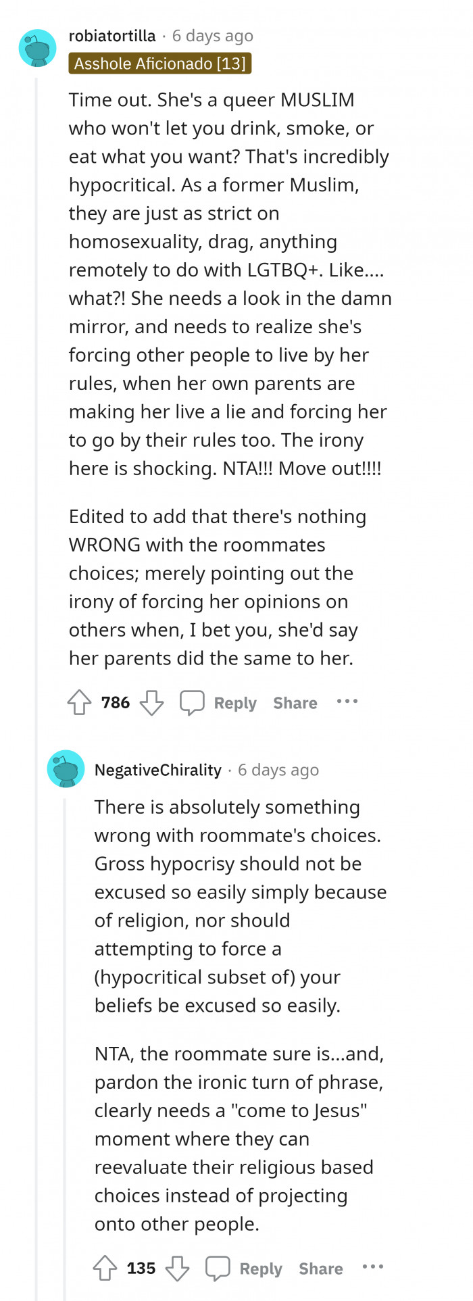This screenshot has width=473, height=1301.
Task: Upvote NegativeChirality's reply
Action: (x=105, y=1269)
